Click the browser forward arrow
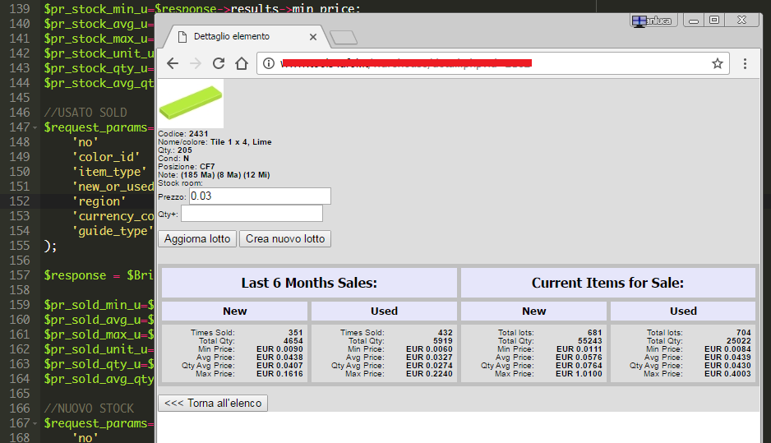This screenshot has width=771, height=443. [196, 63]
